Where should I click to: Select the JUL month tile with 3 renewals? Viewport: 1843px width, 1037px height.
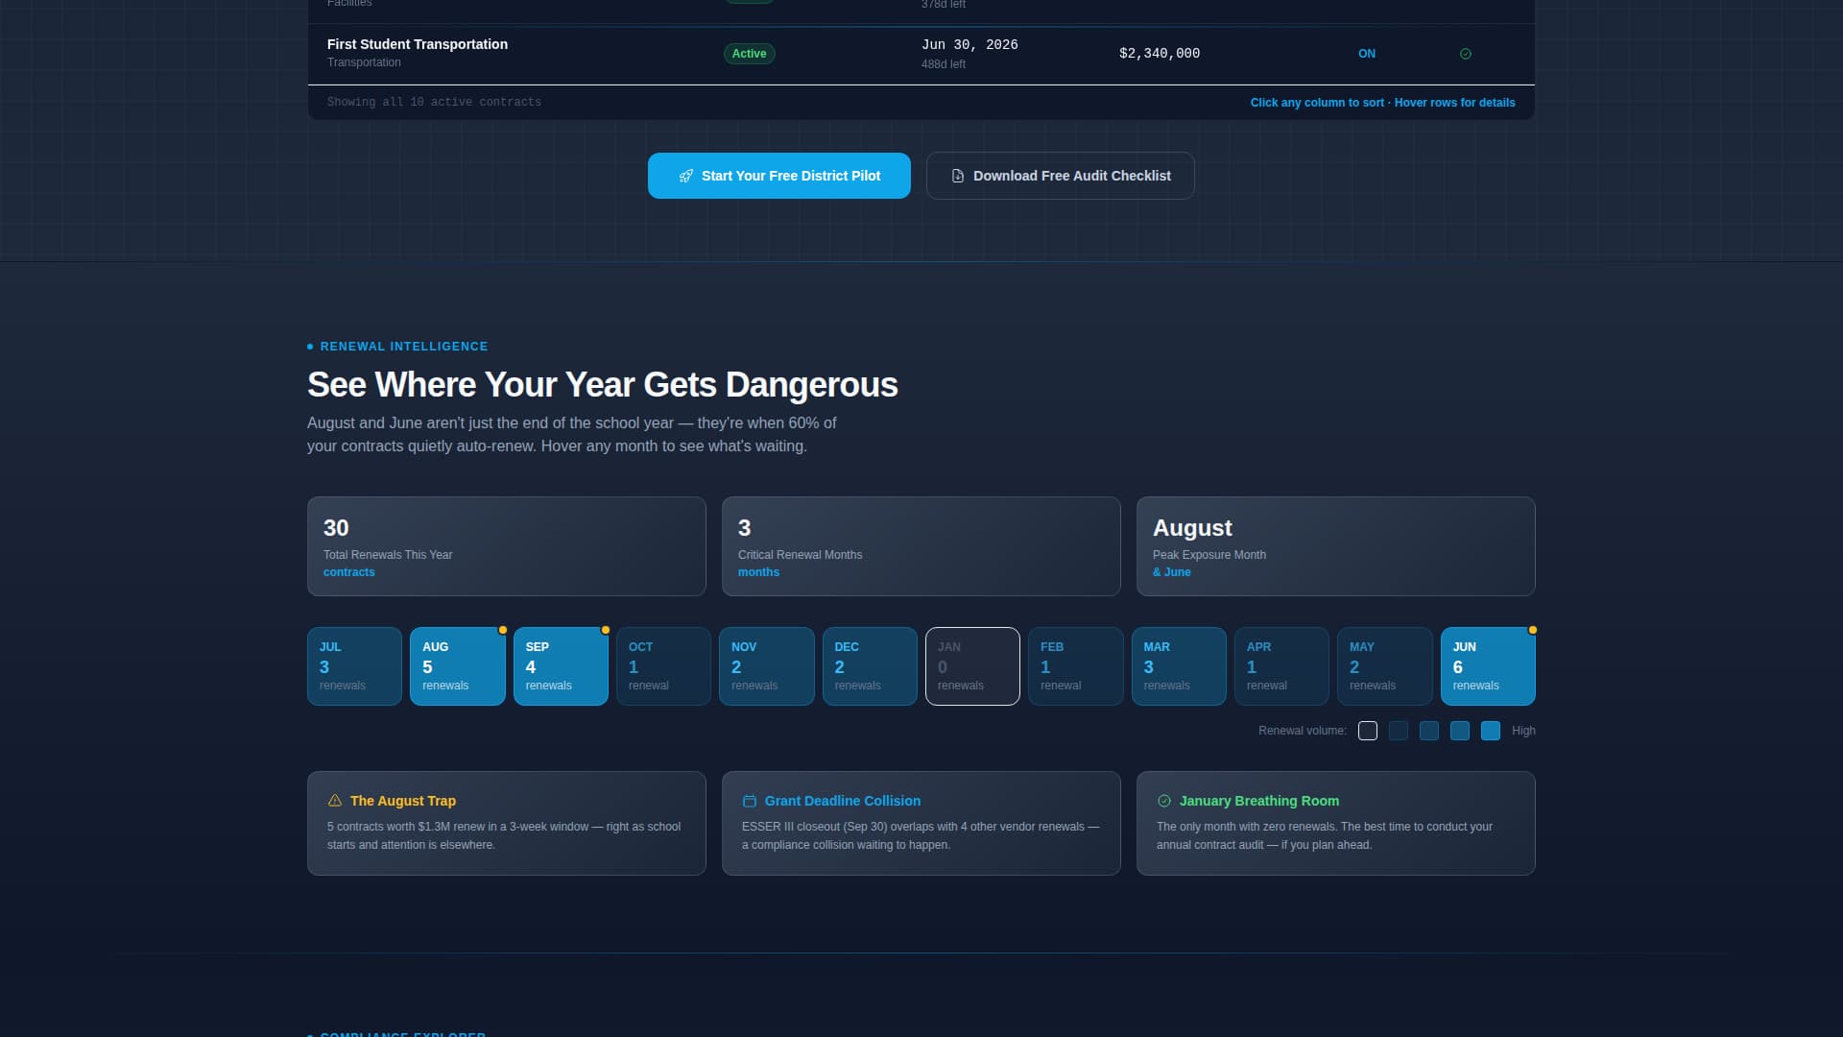354,666
